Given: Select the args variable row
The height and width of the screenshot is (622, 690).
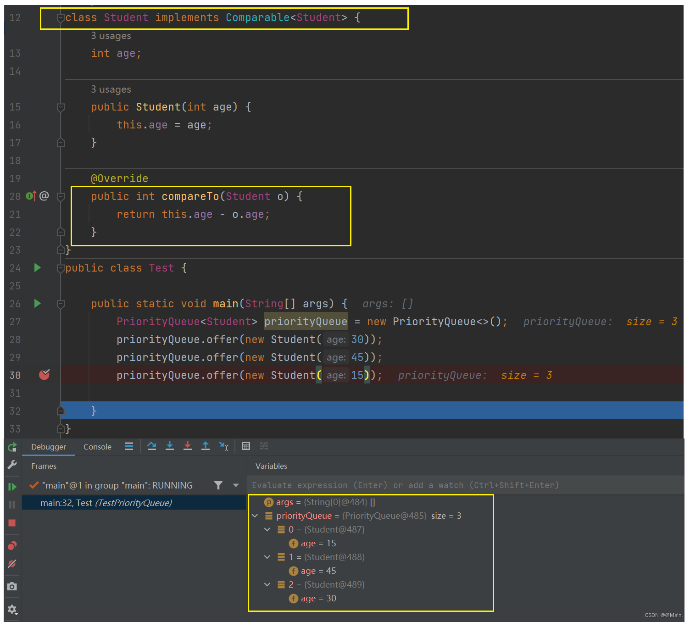Looking at the screenshot, I should [x=320, y=502].
